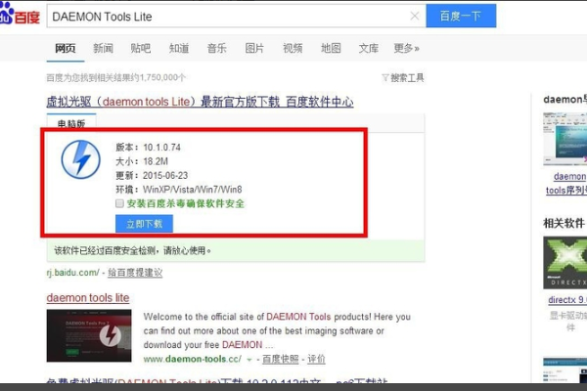
Task: Open the search tools filter icon
Action: click(385, 77)
